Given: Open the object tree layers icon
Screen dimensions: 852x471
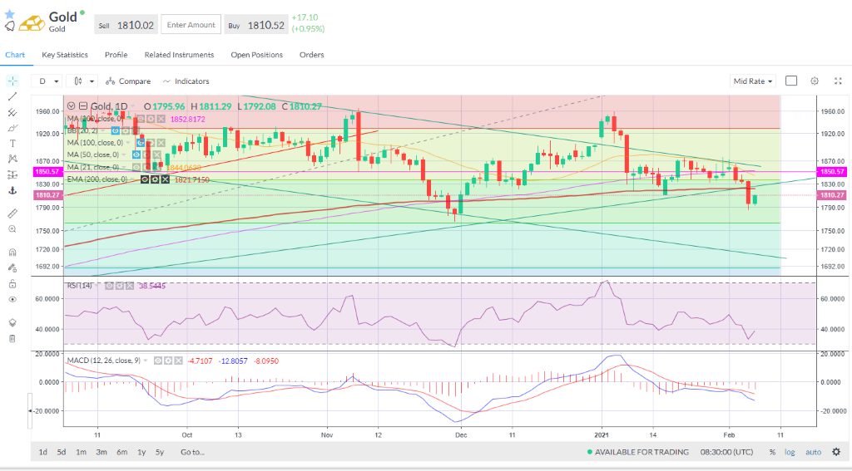Looking at the screenshot, I should tap(12, 323).
